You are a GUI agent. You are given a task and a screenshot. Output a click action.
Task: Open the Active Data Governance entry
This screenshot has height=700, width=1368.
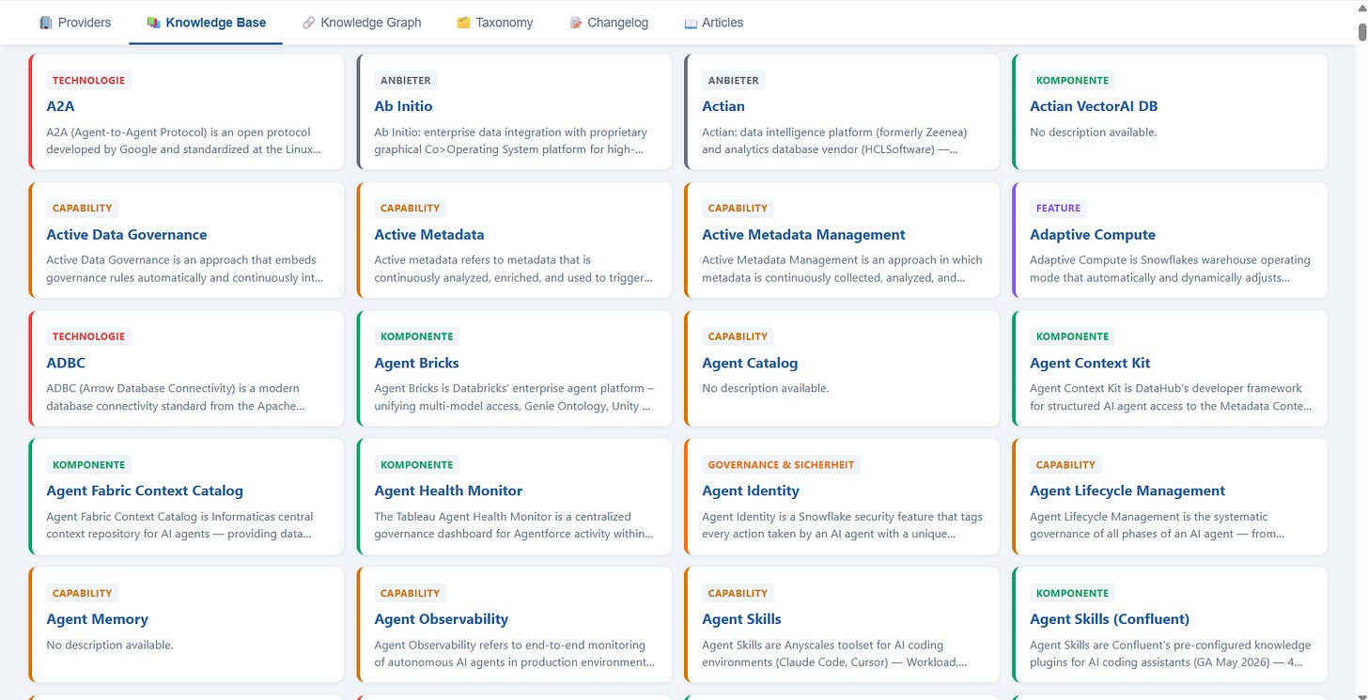[x=127, y=235]
